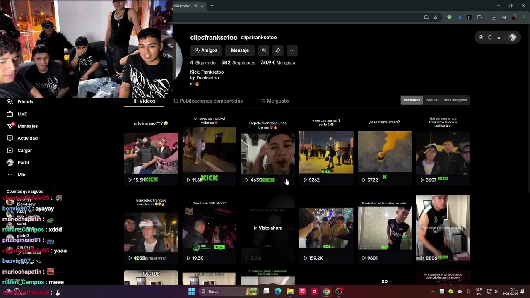Open Chrome Extensions puzzle icon
The height and width of the screenshot is (298, 530).
coord(479,17)
